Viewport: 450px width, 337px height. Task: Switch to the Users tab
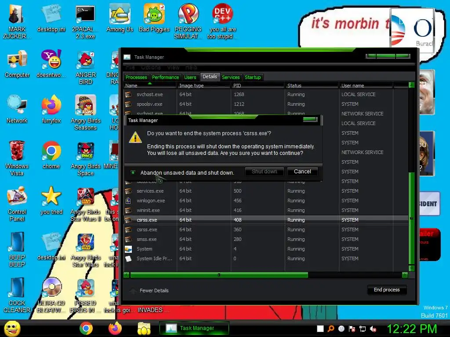tap(190, 77)
